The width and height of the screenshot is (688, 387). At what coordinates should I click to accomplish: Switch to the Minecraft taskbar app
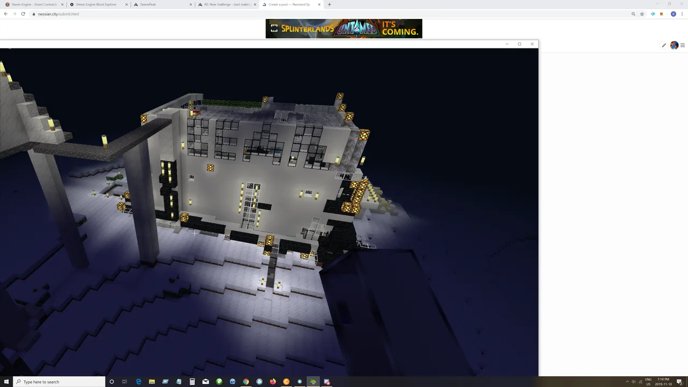[313, 382]
